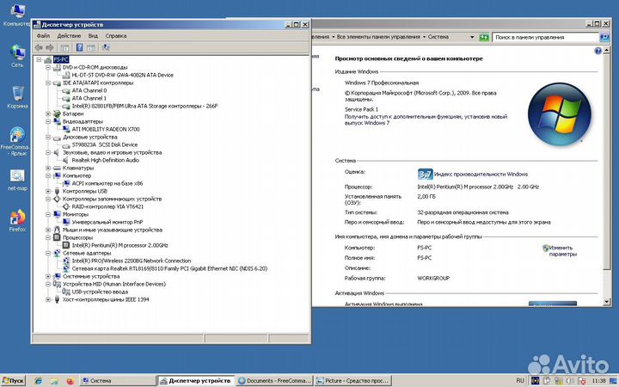Viewport: 619px width, 387px height.
Task: Collapse the Сетевые адаптеры tree node
Action: pyautogui.click(x=48, y=253)
